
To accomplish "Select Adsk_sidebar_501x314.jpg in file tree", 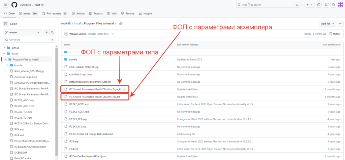I will click(29, 71).
